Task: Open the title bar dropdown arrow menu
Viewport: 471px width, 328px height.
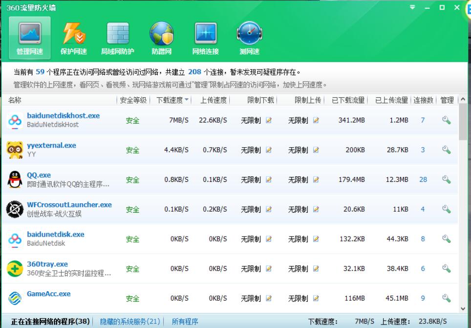Action: point(412,7)
